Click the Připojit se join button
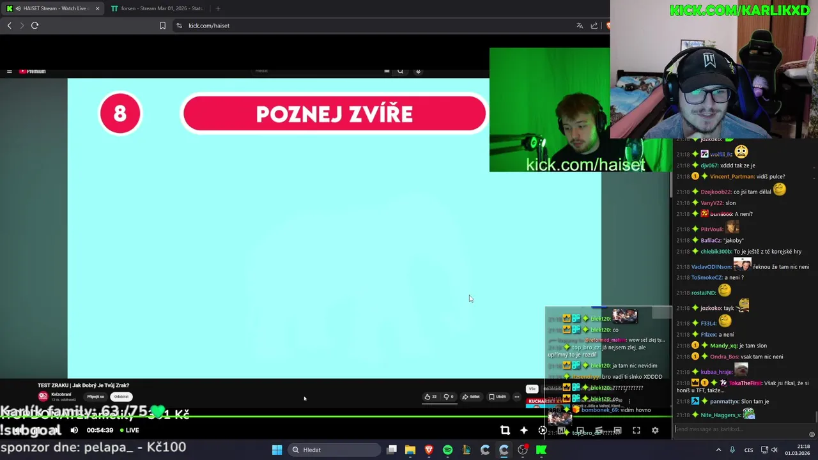 (96, 397)
